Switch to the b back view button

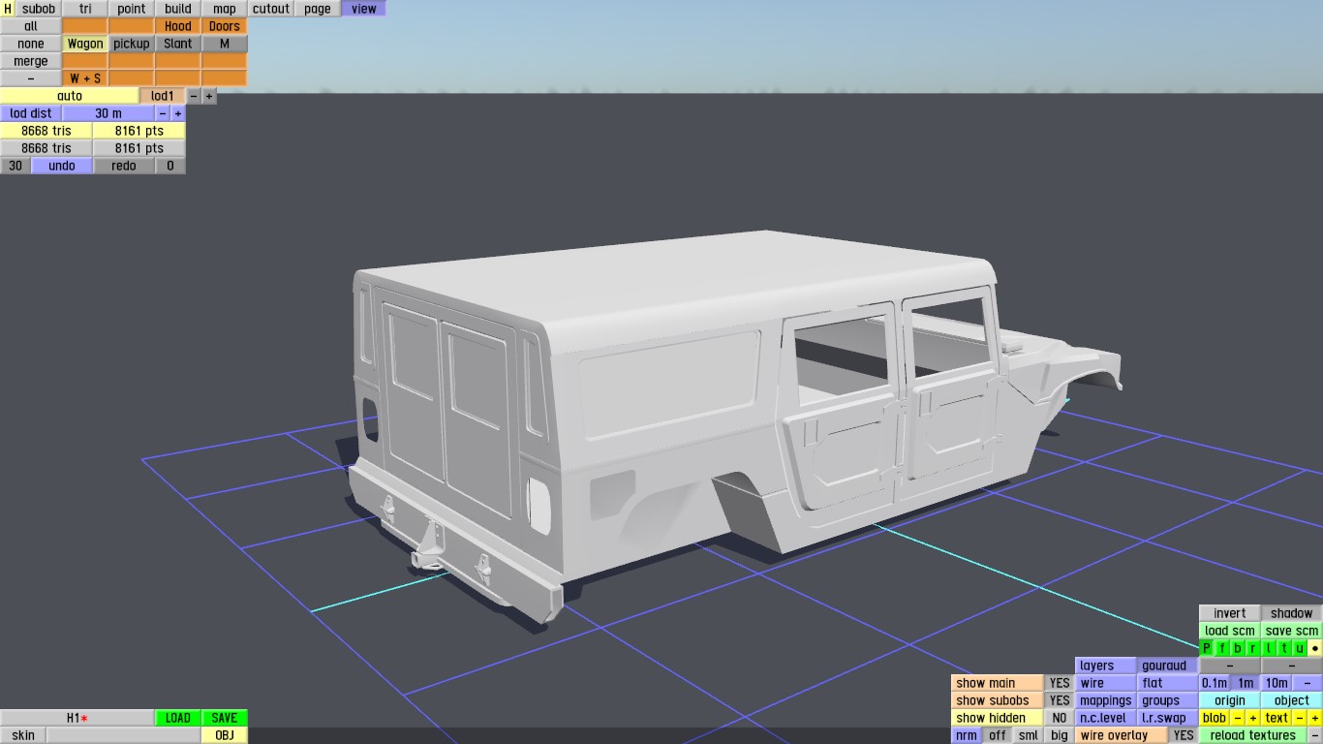1238,648
